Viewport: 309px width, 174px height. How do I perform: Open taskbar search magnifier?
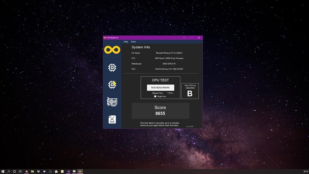point(9,171)
